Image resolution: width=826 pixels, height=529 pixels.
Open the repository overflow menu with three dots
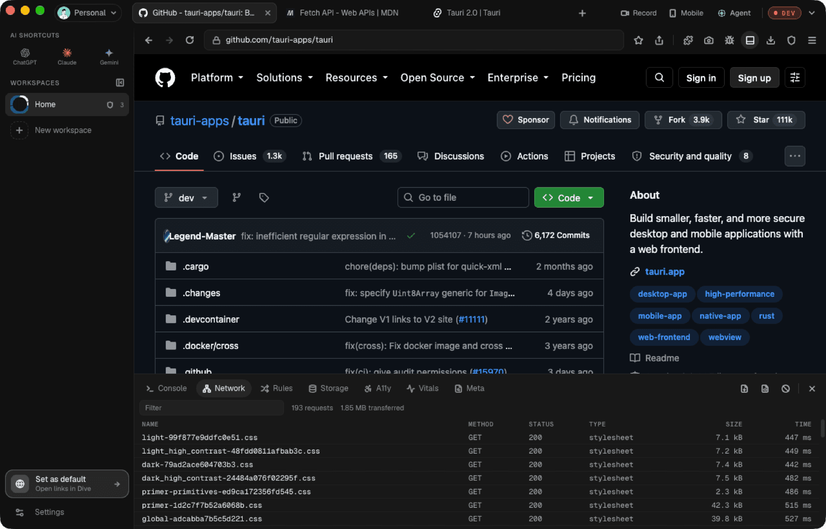795,156
